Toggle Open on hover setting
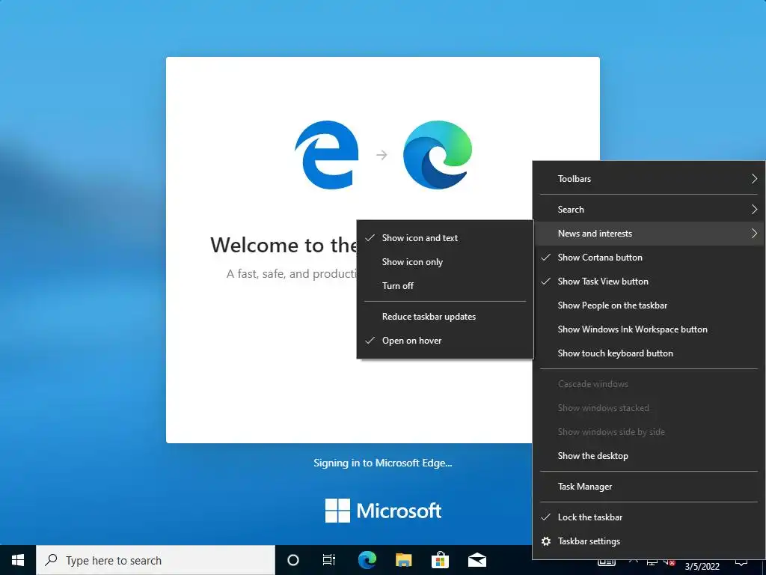This screenshot has width=766, height=575. (x=444, y=341)
